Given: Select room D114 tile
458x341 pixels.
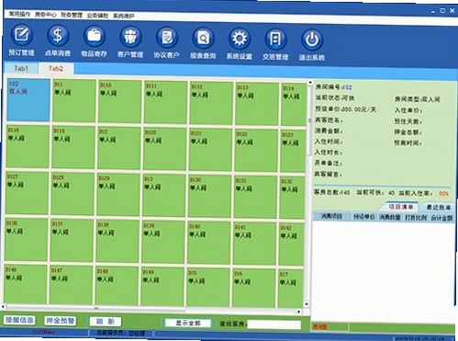Looking at the screenshot, I should pos(294,105).
